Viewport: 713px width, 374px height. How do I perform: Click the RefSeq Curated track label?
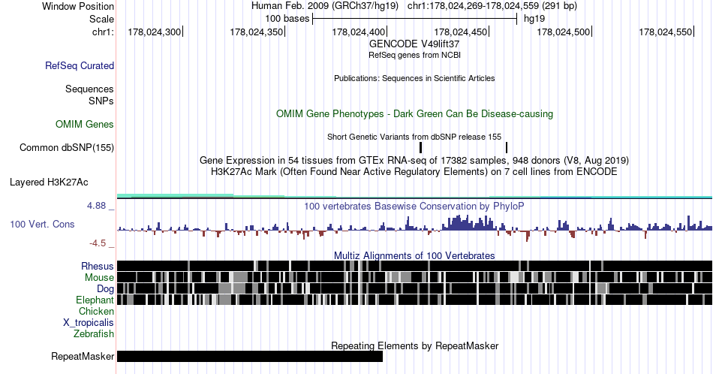click(x=80, y=65)
